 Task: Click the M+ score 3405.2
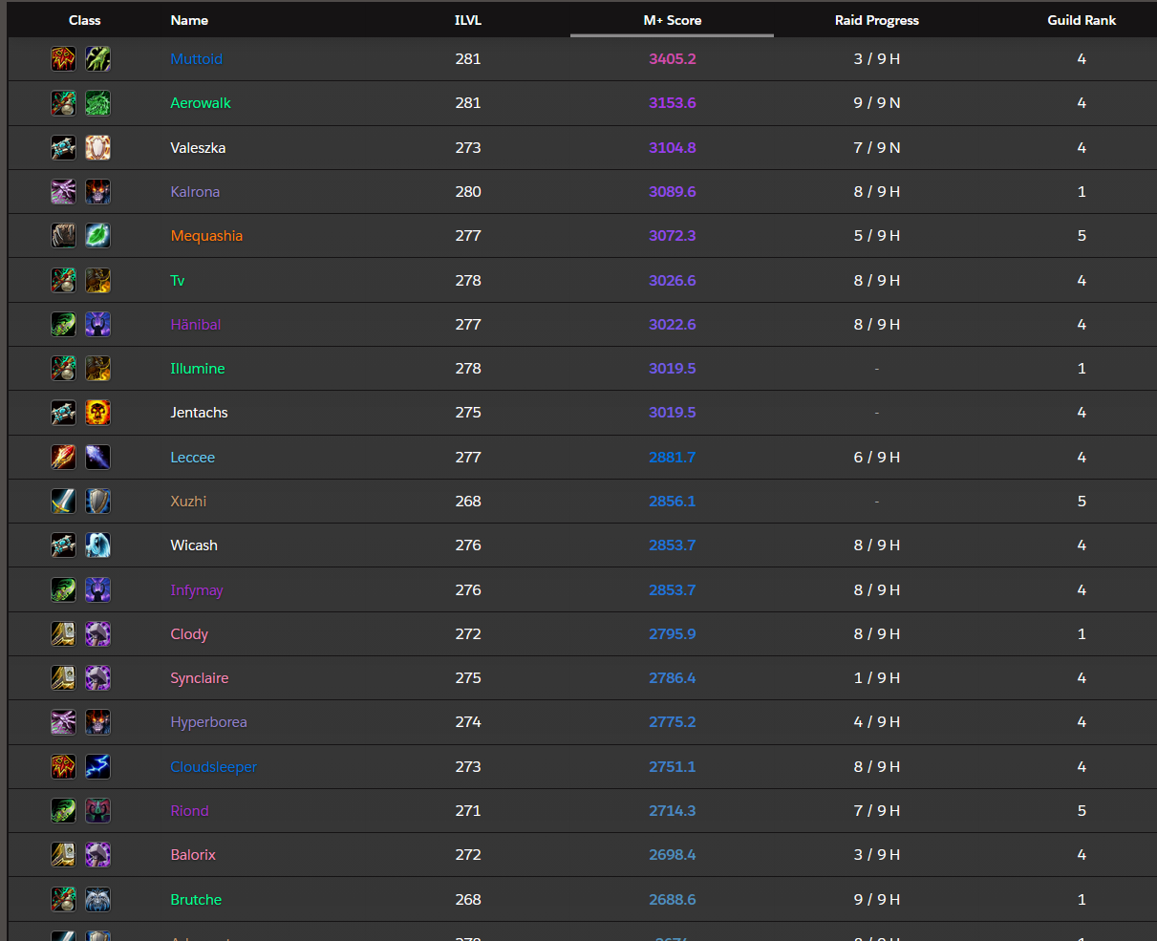pos(673,59)
